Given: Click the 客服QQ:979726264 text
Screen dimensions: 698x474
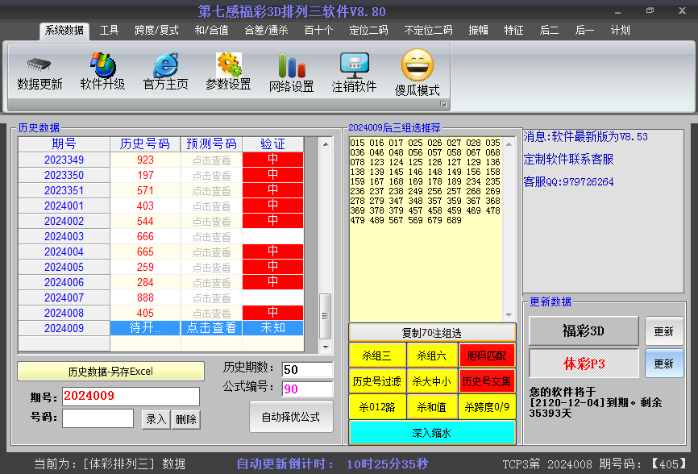Looking at the screenshot, I should pyautogui.click(x=568, y=181).
